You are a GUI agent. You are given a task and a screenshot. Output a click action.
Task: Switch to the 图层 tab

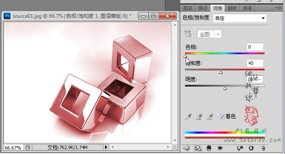tap(188, 8)
